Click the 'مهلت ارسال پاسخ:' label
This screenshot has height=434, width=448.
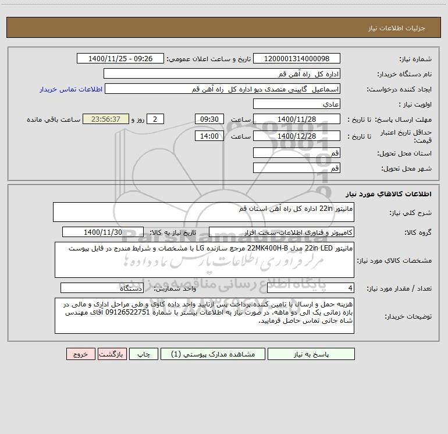pyautogui.click(x=403, y=120)
